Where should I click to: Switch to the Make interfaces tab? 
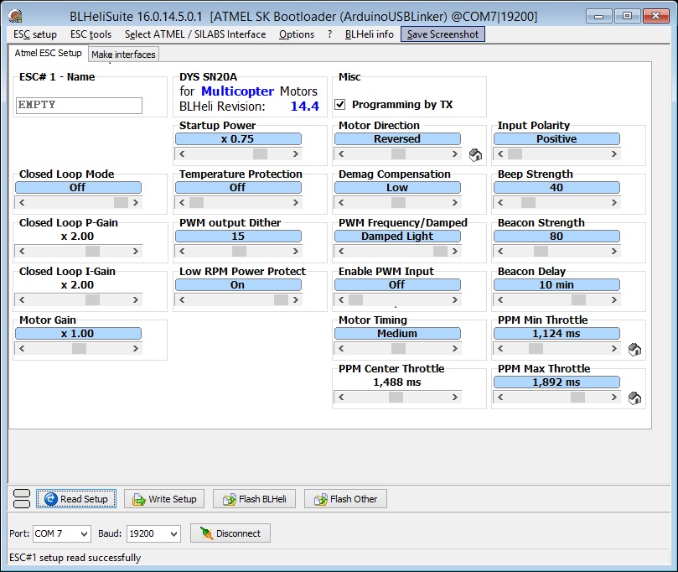pyautogui.click(x=123, y=55)
